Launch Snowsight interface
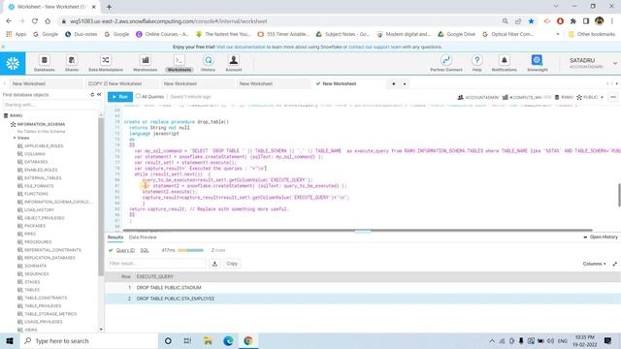Image resolution: width=621 pixels, height=349 pixels. click(537, 63)
